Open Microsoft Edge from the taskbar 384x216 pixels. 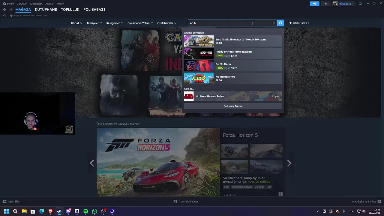pyautogui.click(x=42, y=211)
